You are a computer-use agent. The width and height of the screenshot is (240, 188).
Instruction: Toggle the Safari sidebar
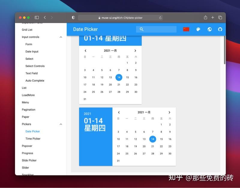click(37, 17)
